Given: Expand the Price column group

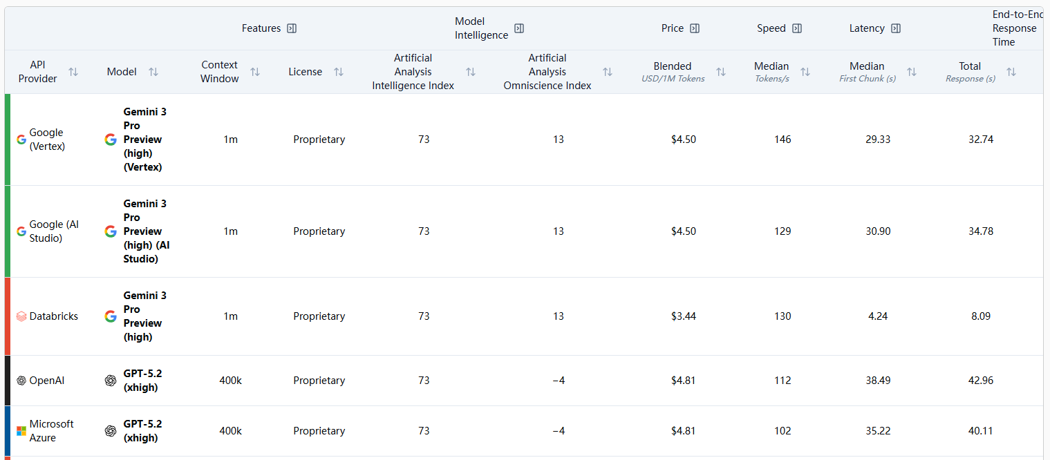Looking at the screenshot, I should (x=695, y=28).
